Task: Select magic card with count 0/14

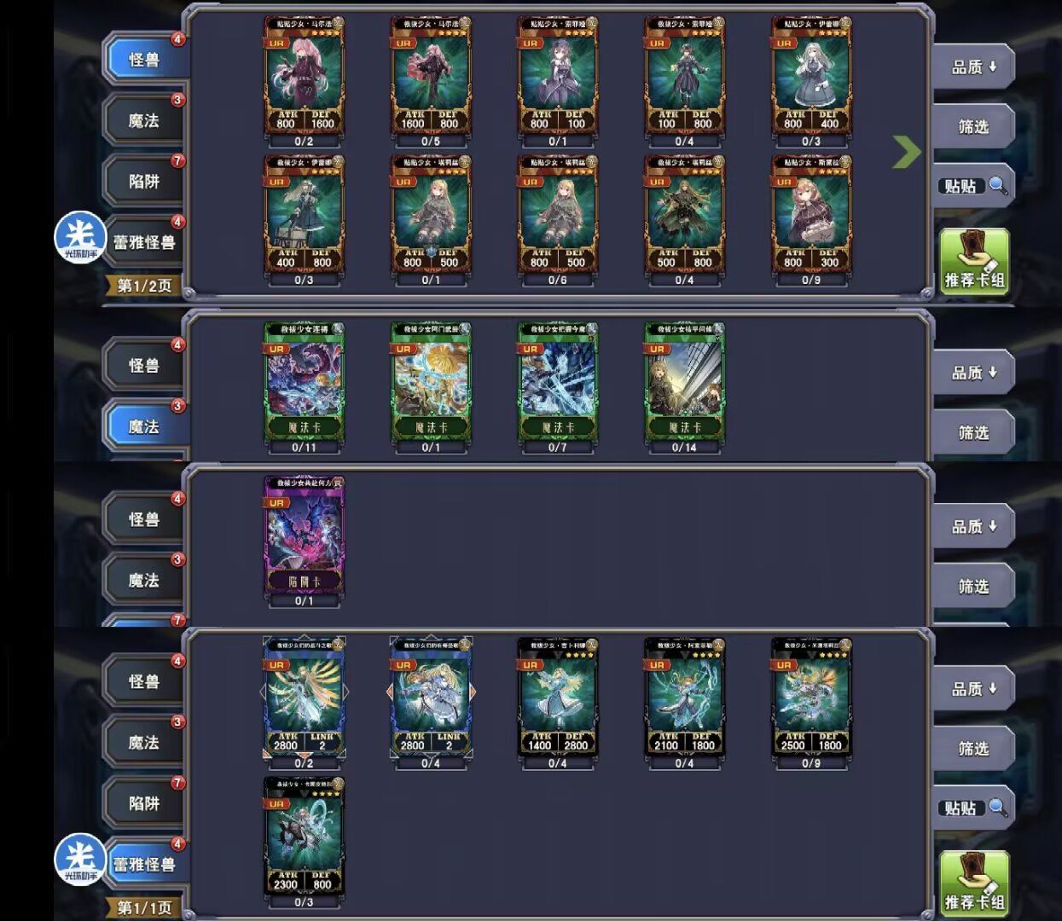Action: point(684,388)
